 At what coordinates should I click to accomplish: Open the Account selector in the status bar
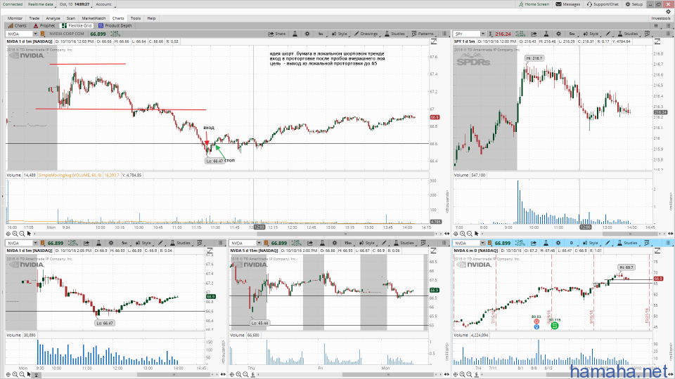(104, 4)
